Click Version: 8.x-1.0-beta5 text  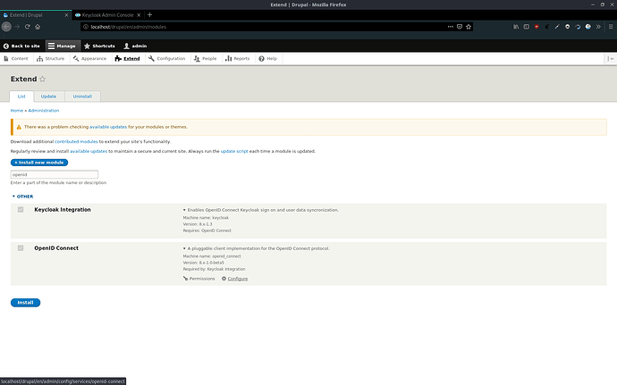204,263
